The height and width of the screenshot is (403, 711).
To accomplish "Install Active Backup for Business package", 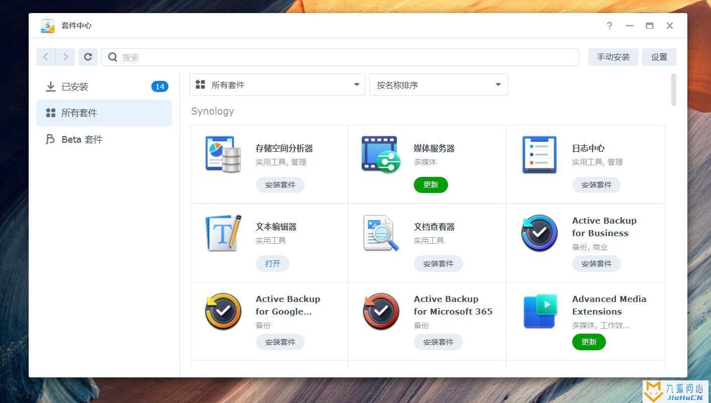I will point(596,263).
